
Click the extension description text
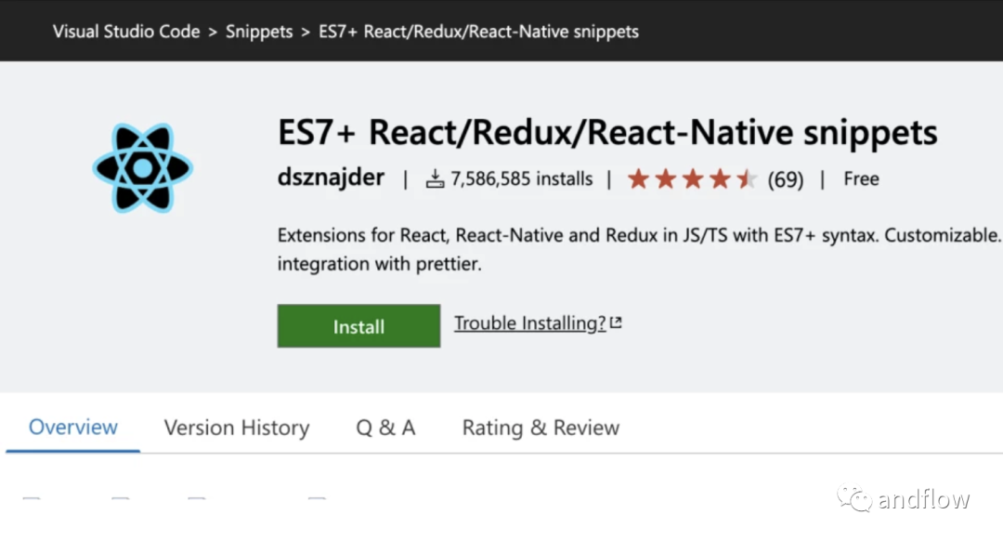pos(640,249)
